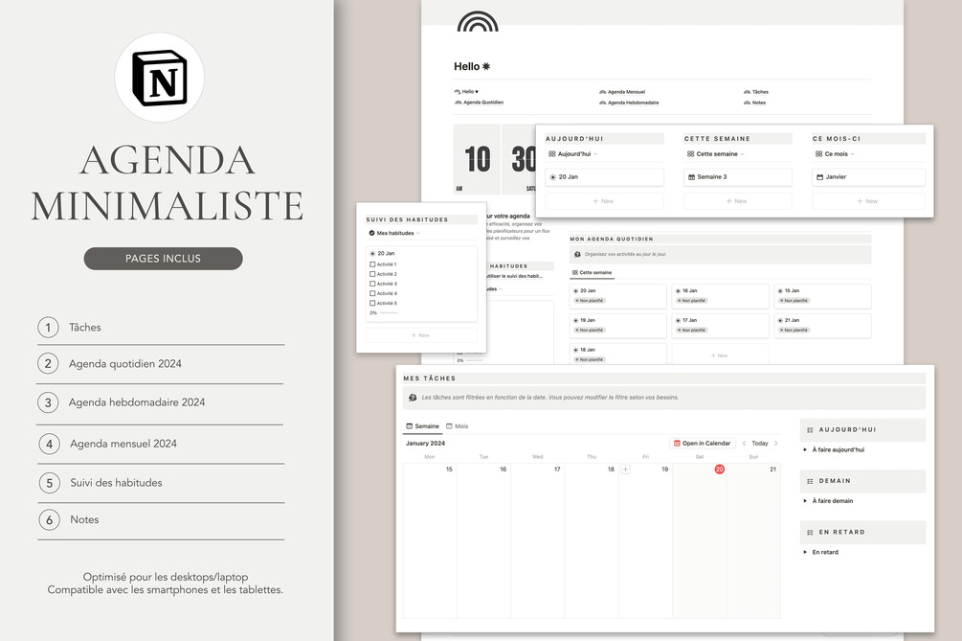Click the calendar icon in Open in Calendar
This screenshot has height=641, width=962.
pos(677,444)
